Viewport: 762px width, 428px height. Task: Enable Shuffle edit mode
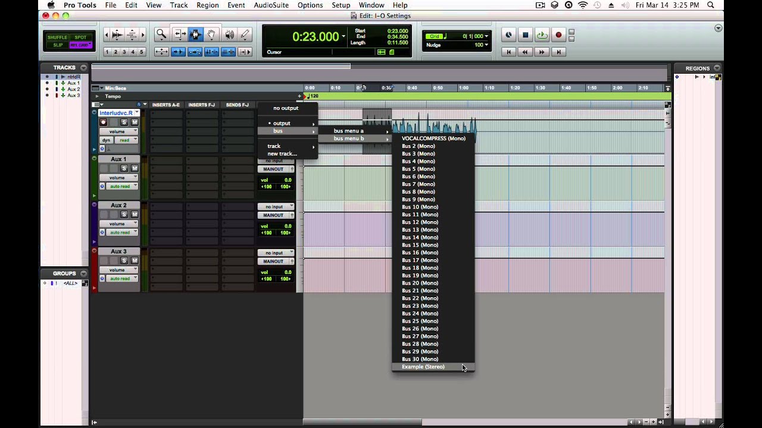pyautogui.click(x=58, y=37)
